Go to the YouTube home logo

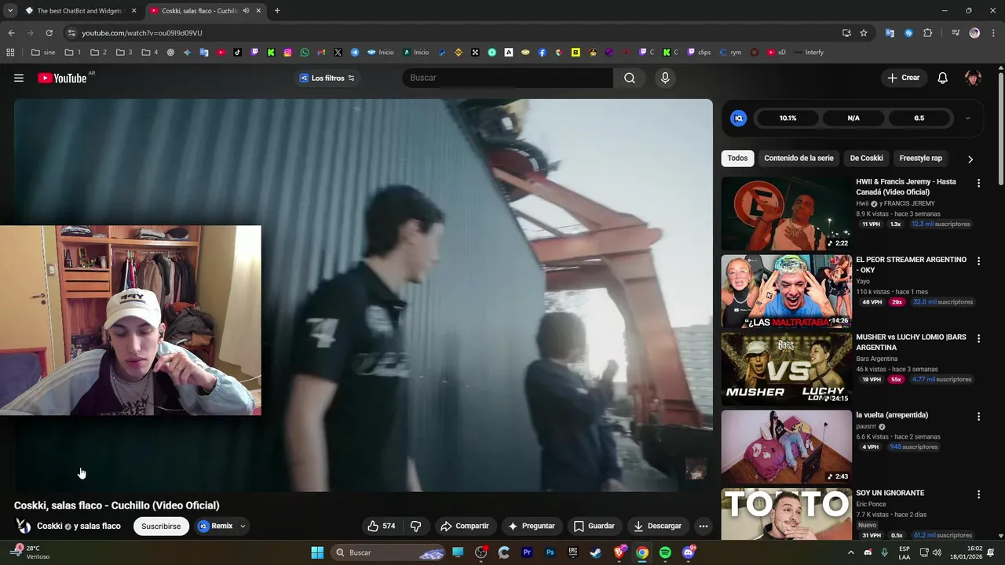coord(62,78)
